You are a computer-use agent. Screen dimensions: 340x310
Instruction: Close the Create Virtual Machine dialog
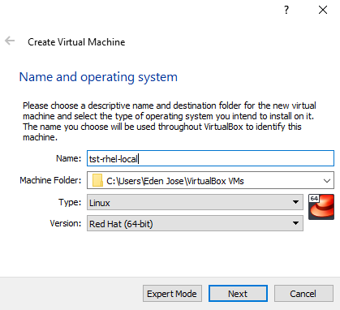pyautogui.click(x=323, y=10)
